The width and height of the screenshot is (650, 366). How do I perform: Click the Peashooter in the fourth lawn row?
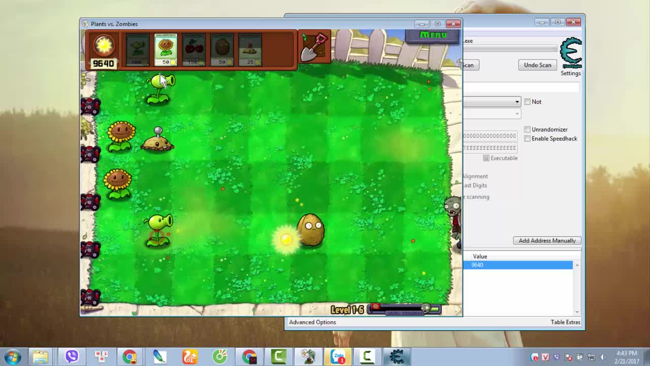(x=158, y=230)
